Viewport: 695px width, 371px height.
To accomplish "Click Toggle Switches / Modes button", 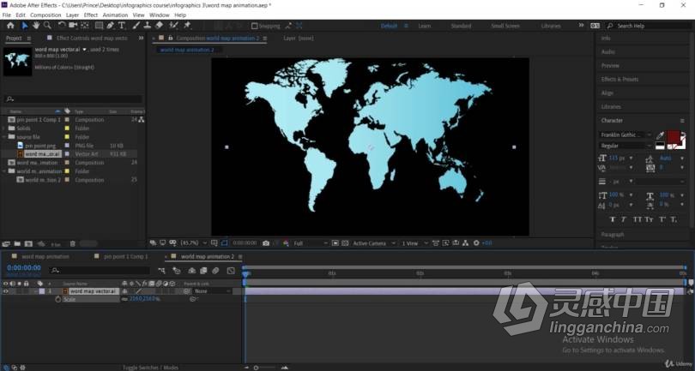I will pyautogui.click(x=150, y=367).
